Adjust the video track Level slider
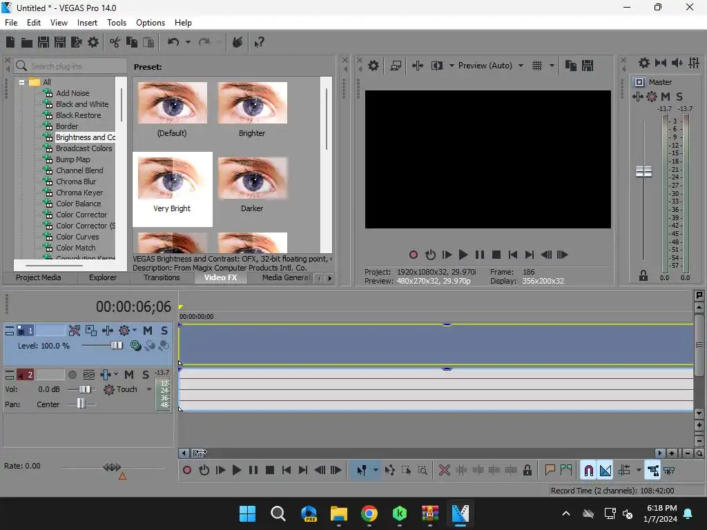The width and height of the screenshot is (707, 530). tap(116, 346)
